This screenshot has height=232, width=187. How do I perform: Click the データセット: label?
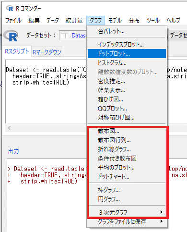coord(41,36)
